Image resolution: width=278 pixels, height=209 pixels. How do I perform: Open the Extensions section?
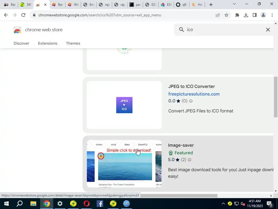48,43
